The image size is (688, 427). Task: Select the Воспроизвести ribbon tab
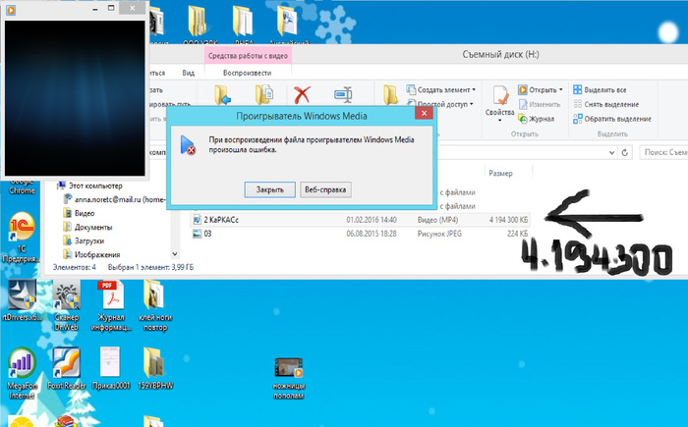247,73
